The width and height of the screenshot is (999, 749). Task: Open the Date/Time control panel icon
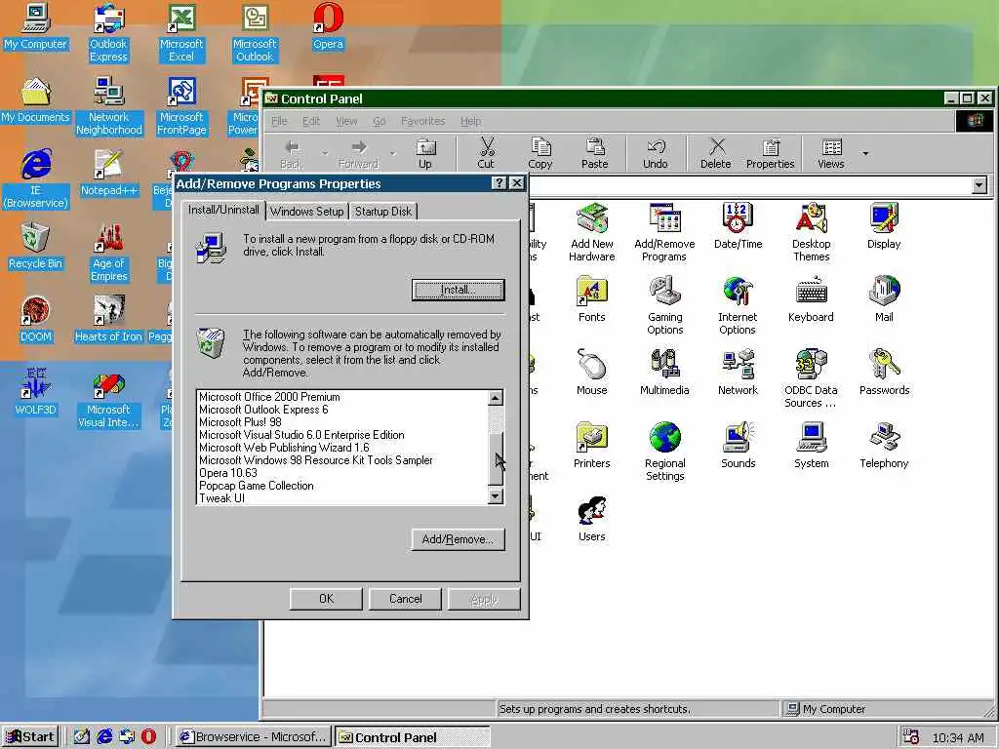[x=738, y=225]
